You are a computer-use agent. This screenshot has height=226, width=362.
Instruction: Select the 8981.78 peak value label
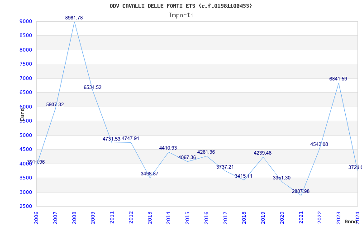pos(74,18)
